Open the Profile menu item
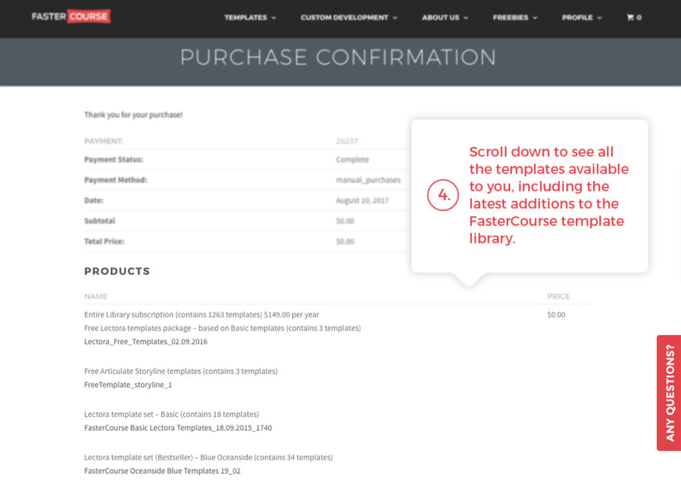 click(577, 17)
